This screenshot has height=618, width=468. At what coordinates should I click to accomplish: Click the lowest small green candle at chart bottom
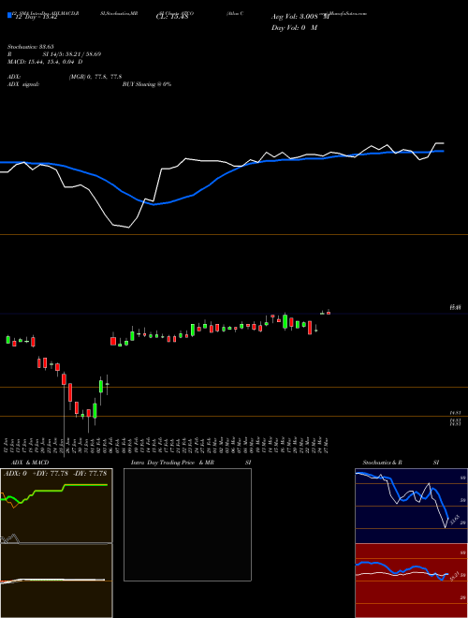[x=82, y=415]
